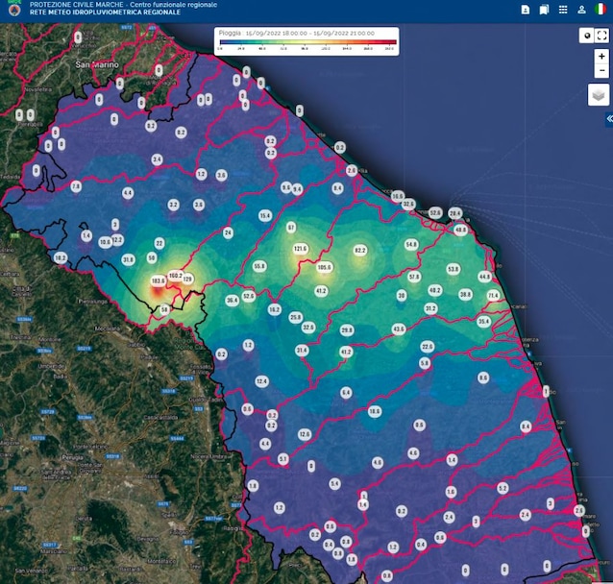Screen dimensions: 613x584
Task: Expand the side panel with double chevron
Action: [609, 119]
